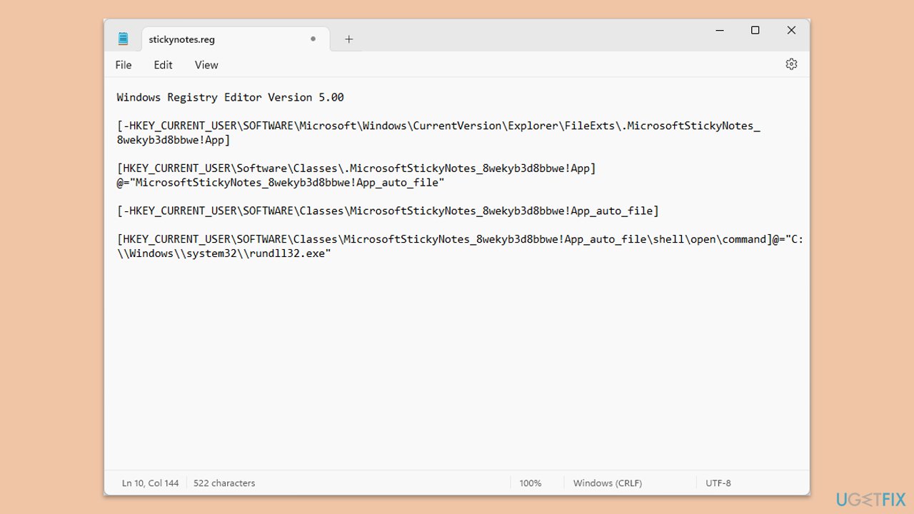The height and width of the screenshot is (514, 914).
Task: Click the Windows (CRLF) line ending indicator
Action: click(x=608, y=483)
